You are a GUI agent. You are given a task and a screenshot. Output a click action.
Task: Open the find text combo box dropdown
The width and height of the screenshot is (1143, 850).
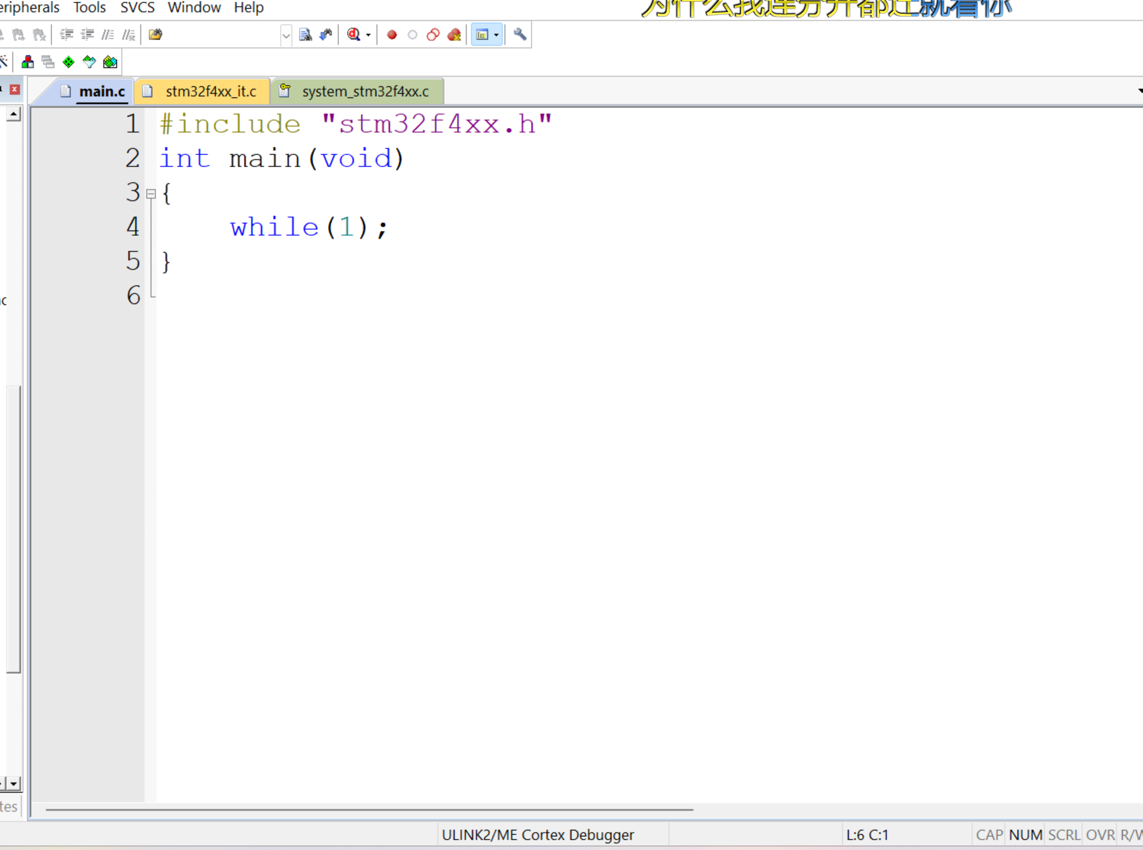click(x=286, y=35)
